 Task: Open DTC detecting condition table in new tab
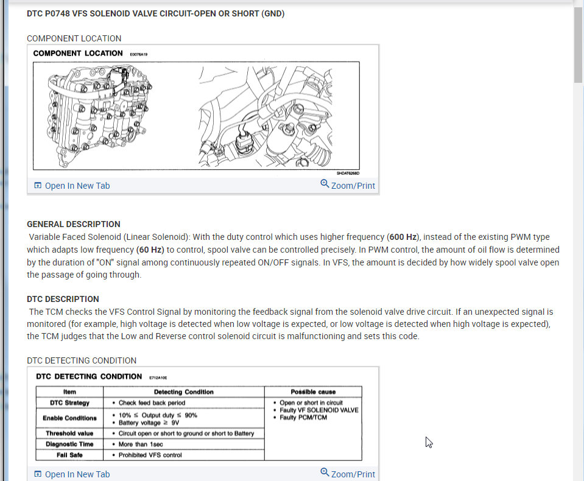tap(77, 474)
